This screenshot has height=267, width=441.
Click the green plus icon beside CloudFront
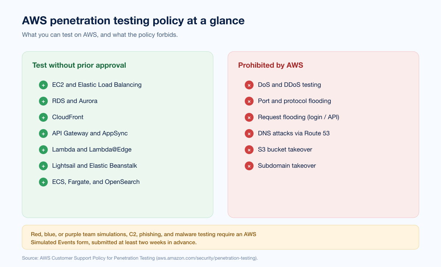coord(43,117)
